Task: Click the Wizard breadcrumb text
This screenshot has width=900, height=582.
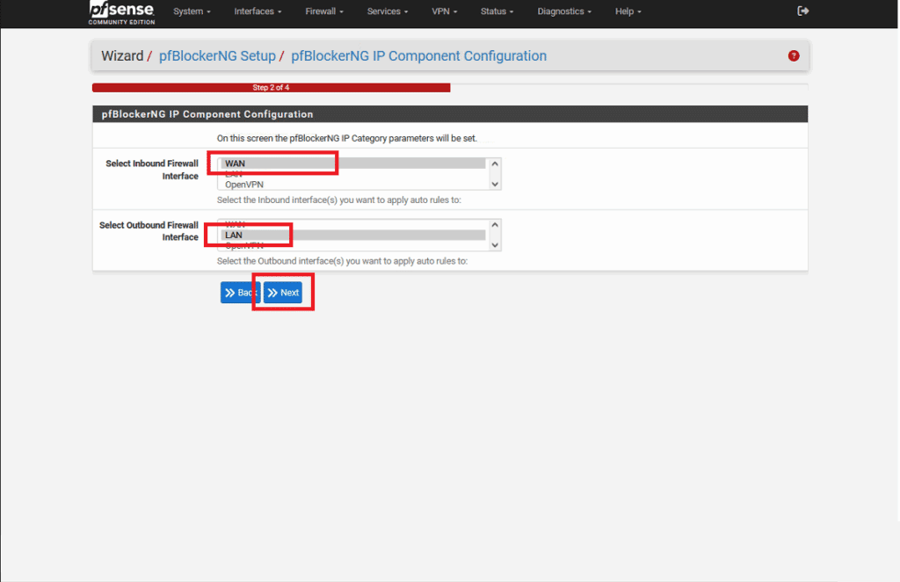Action: click(x=122, y=55)
